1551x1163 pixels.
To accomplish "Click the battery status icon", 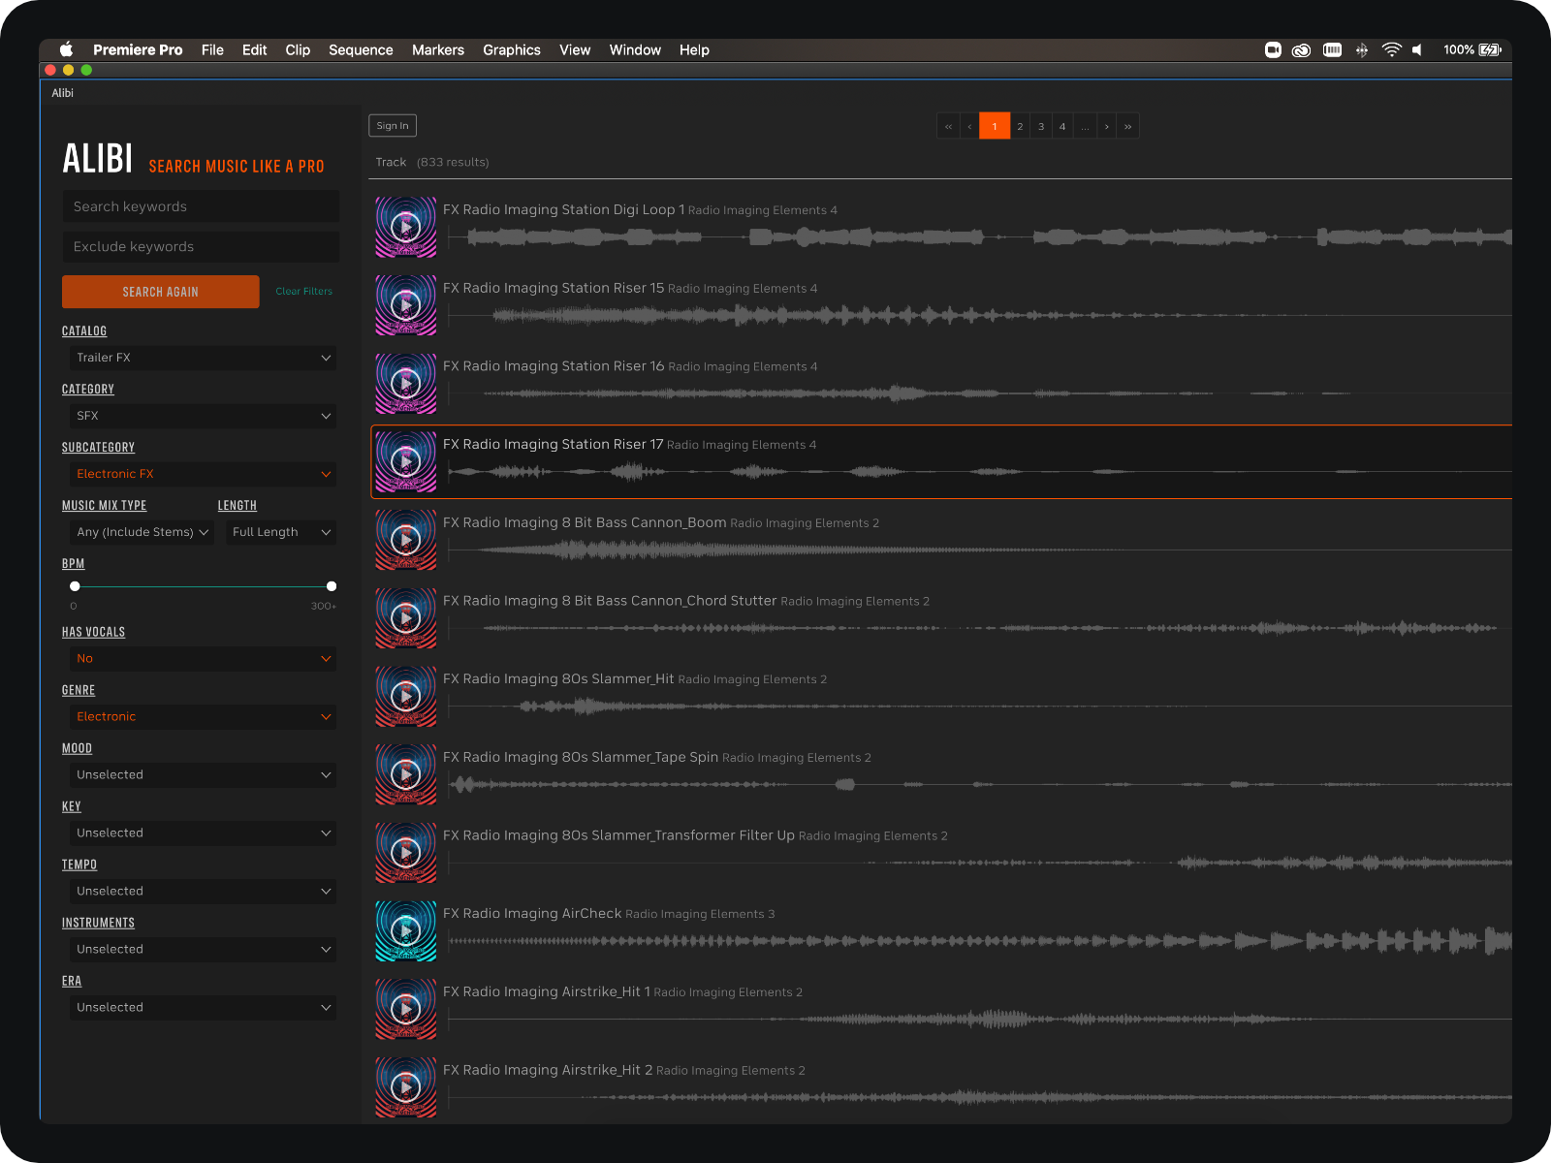I will pyautogui.click(x=1490, y=49).
